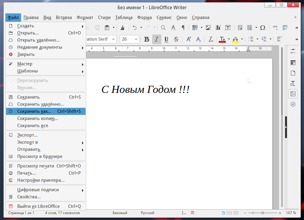Click the Find and Replace magnifier icon

163,28
